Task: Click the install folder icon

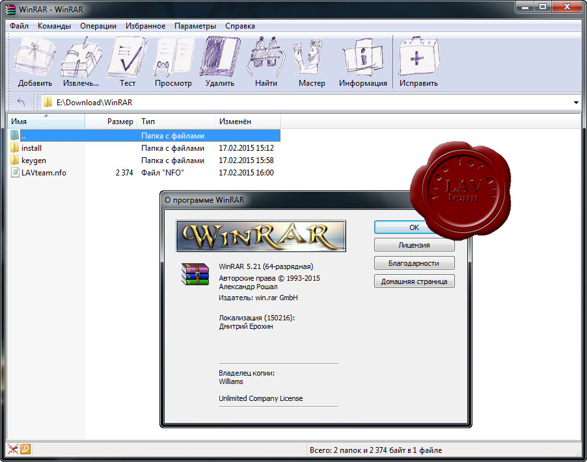Action: 14,148
